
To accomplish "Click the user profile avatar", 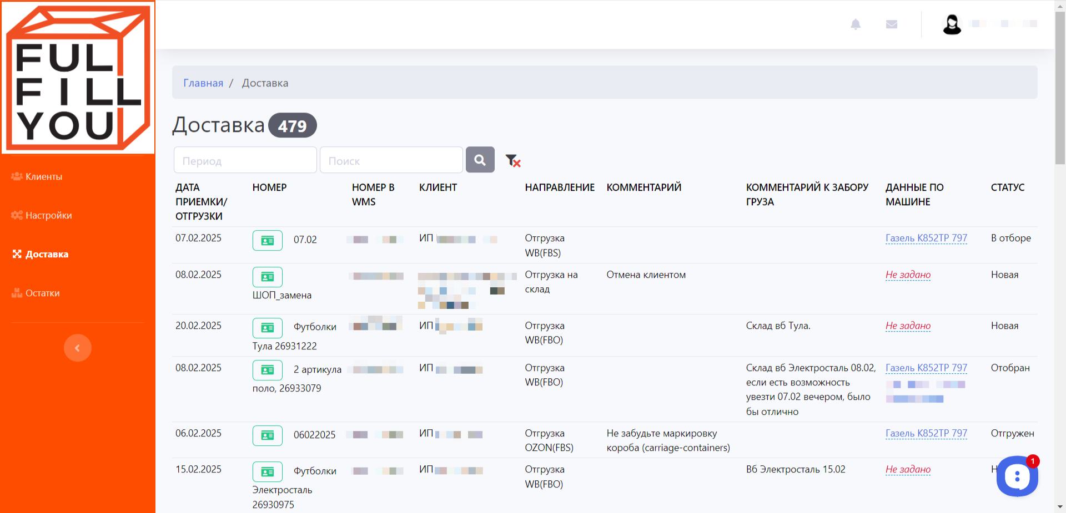I will coord(952,24).
